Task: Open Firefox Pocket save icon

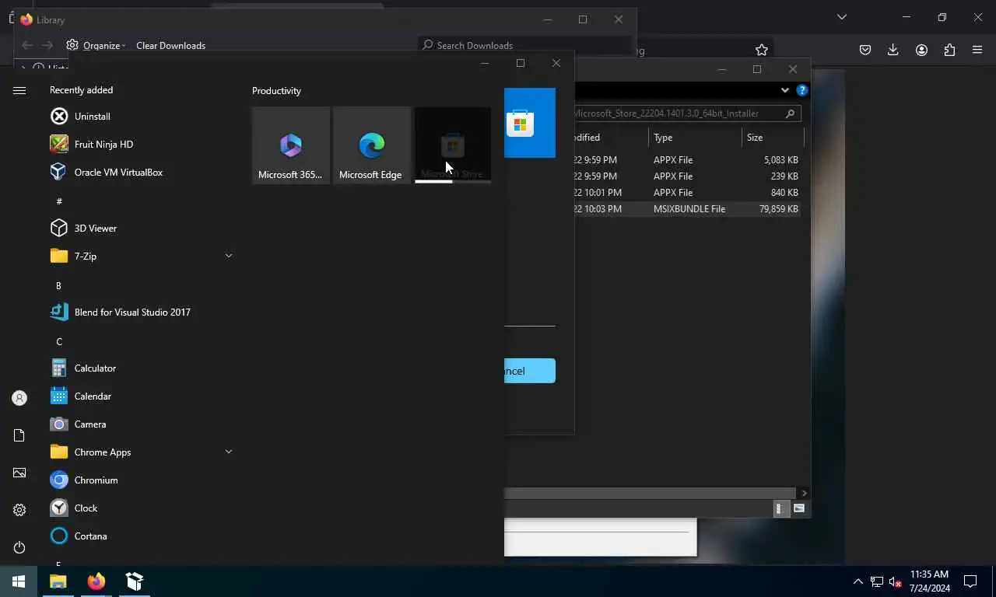Action: click(865, 50)
